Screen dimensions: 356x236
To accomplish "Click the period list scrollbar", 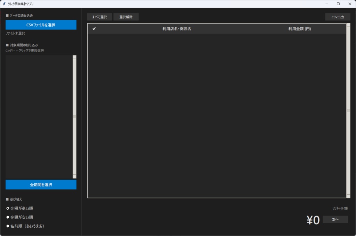I will point(74,117).
